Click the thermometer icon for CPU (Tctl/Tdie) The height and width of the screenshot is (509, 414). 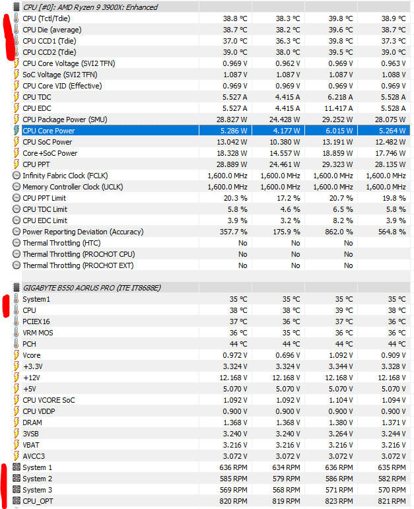coord(17,18)
